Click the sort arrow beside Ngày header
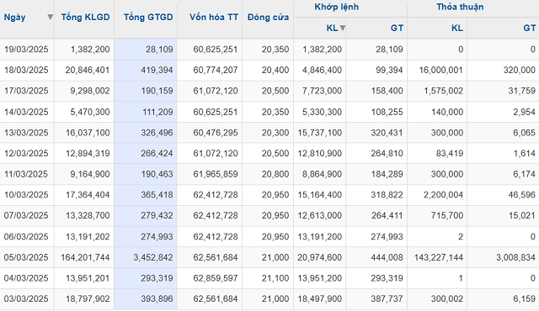This screenshot has height=311, width=539. (51, 17)
